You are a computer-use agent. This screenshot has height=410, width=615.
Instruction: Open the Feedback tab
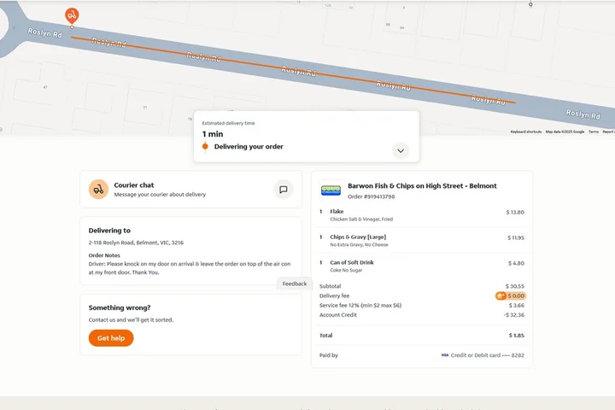click(x=294, y=284)
